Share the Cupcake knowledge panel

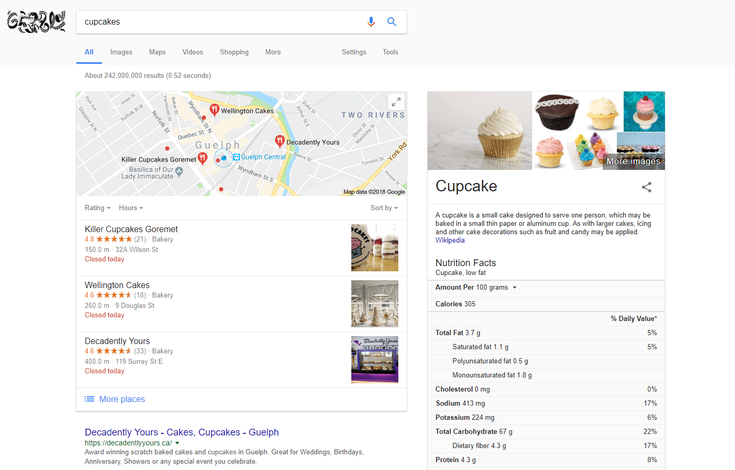pos(647,187)
